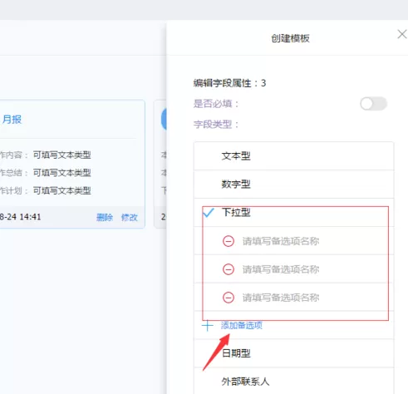
Task: Click the 14:41 timestamp on 月报 card
Action: click(x=31, y=217)
